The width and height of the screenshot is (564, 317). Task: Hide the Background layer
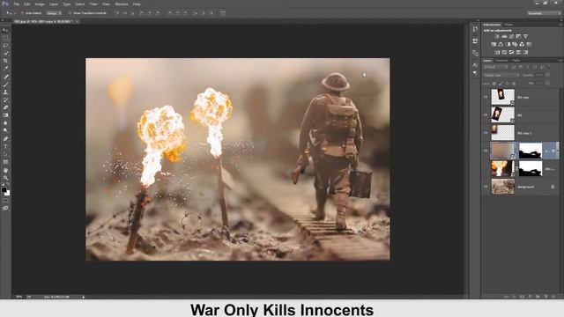pyautogui.click(x=486, y=187)
